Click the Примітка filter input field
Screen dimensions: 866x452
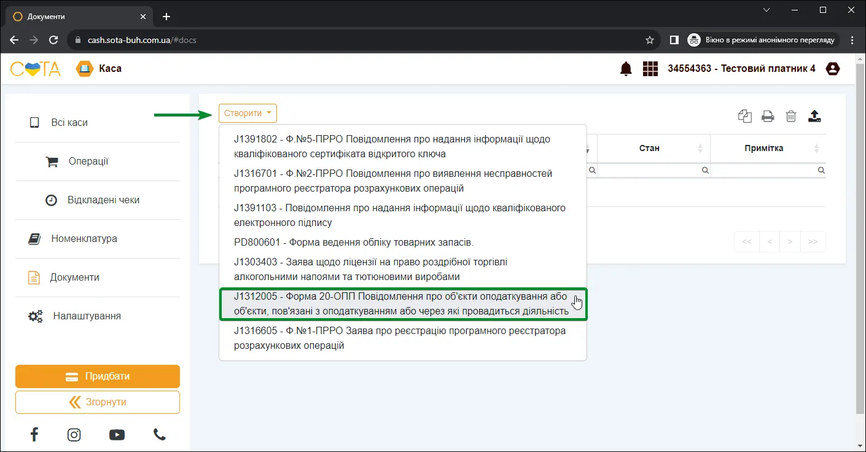click(x=768, y=170)
